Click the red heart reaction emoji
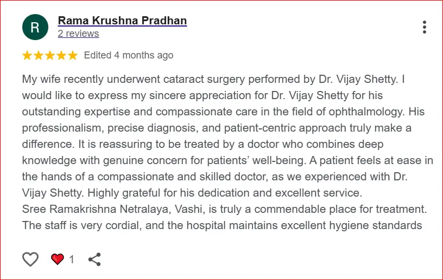Image resolution: width=443 pixels, height=280 pixels. (x=58, y=259)
